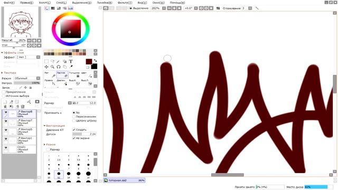Screen dimensions: 338x190
Task: Hide the Вектор5 layer
Action: coord(6,130)
